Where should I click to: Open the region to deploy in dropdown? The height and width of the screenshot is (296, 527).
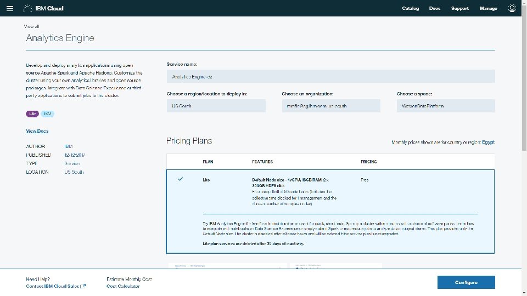click(x=216, y=106)
